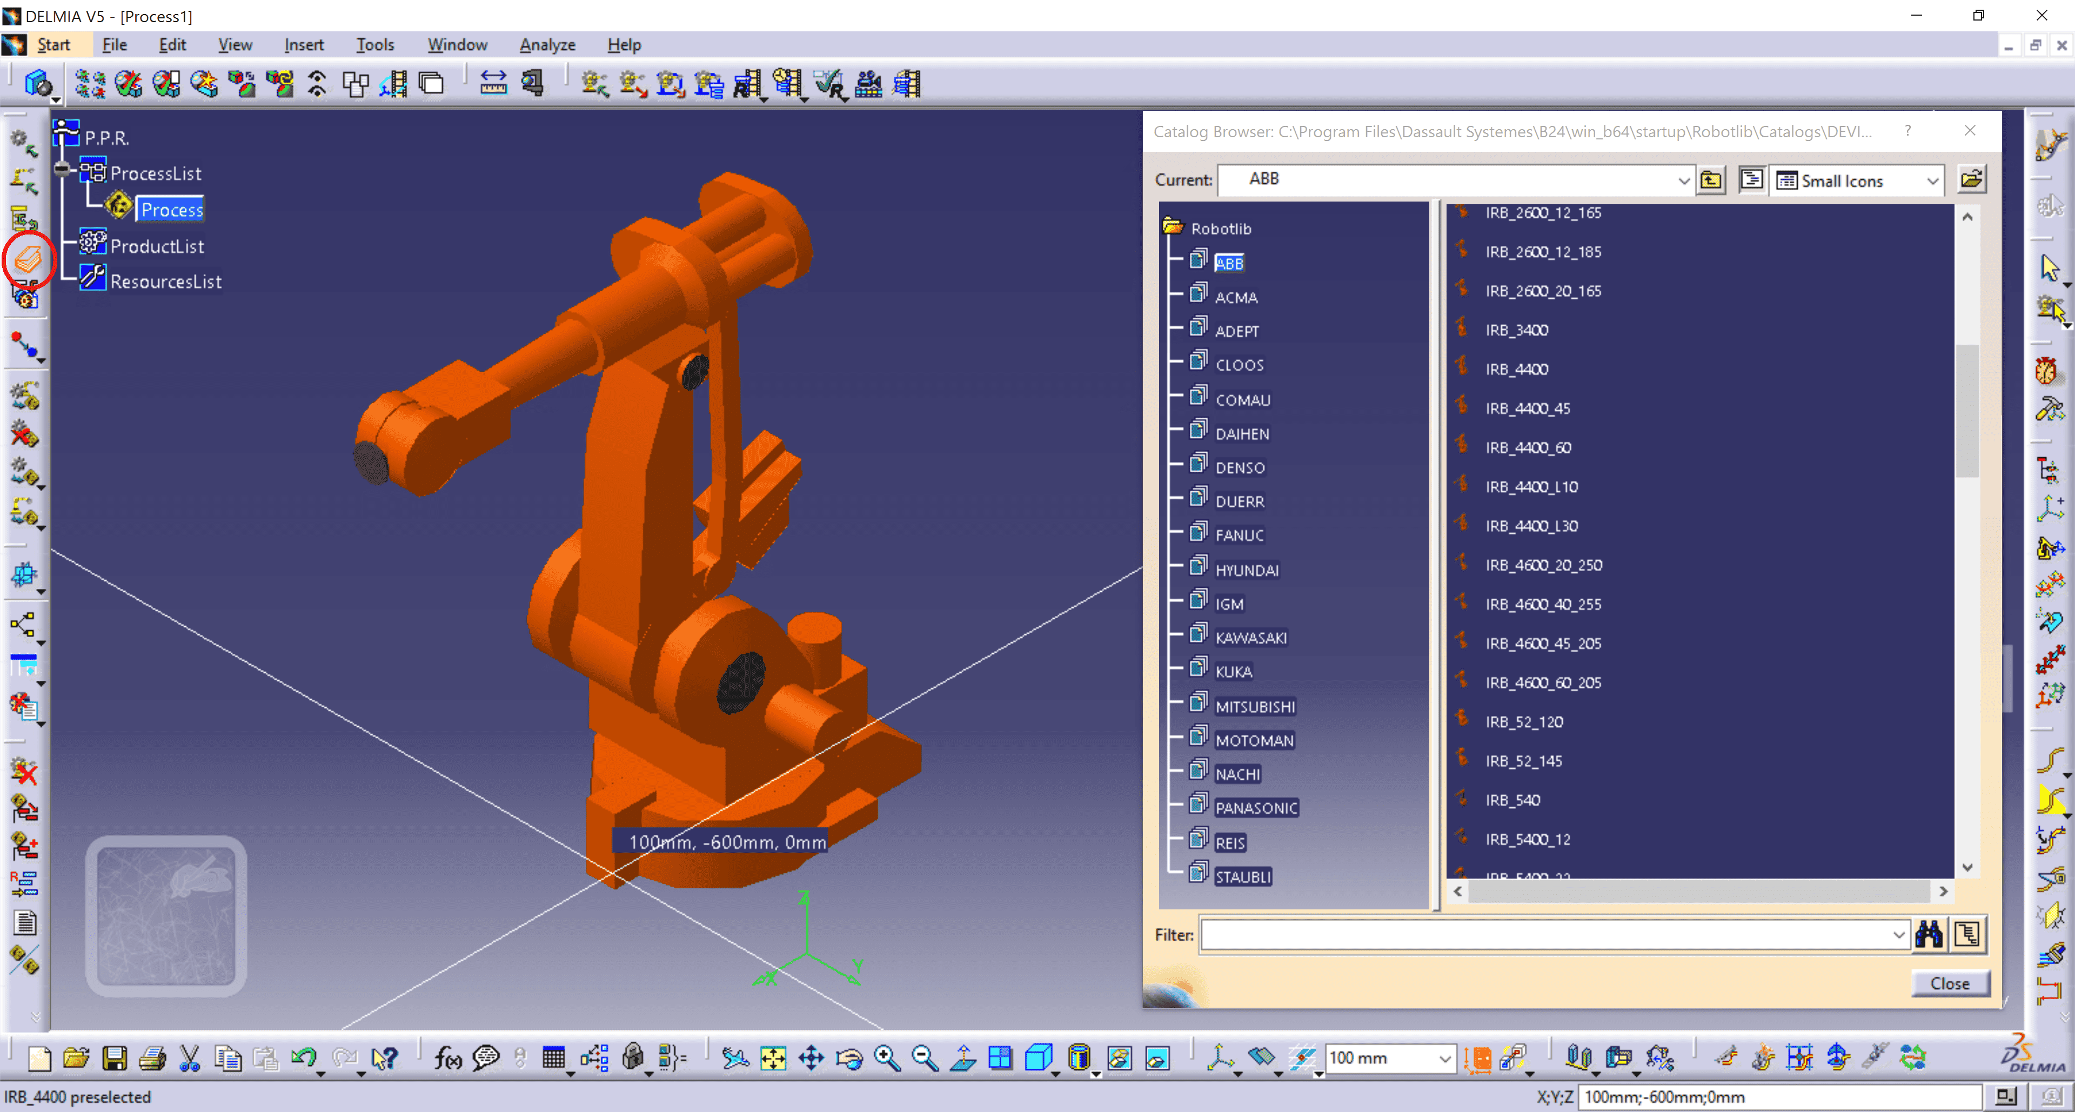Viewport: 2075px width, 1112px height.
Task: Open the Browse another catalog folder icon
Action: point(1970,179)
